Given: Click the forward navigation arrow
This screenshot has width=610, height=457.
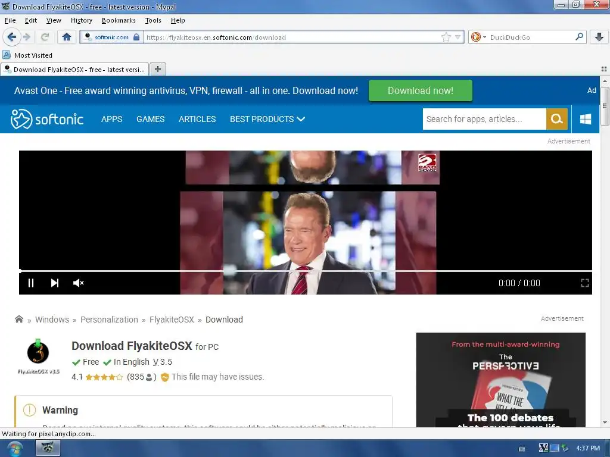Looking at the screenshot, I should [x=27, y=37].
